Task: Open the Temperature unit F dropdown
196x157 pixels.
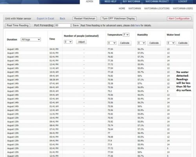Action: 126,35
